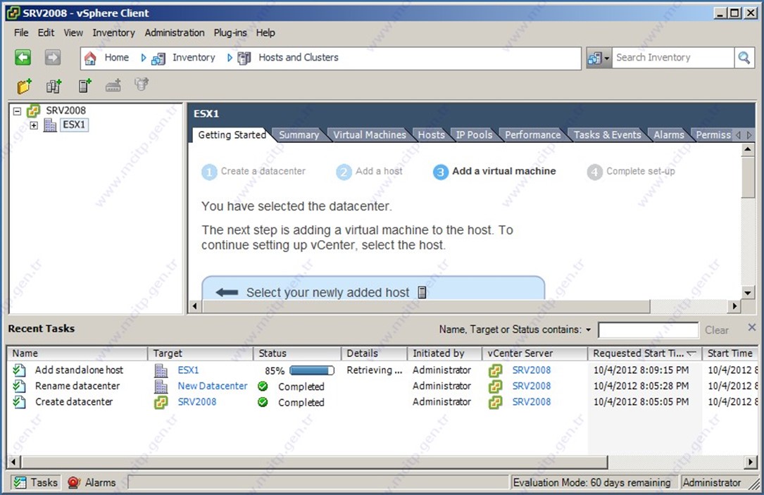Screen dimensions: 764x495
Task: Click the vCenter icon beside SRV2008 target
Action: coord(161,403)
